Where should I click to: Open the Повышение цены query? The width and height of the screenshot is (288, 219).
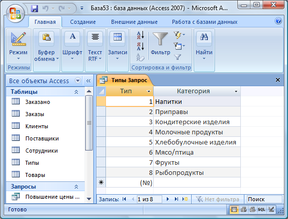[x=46, y=197]
